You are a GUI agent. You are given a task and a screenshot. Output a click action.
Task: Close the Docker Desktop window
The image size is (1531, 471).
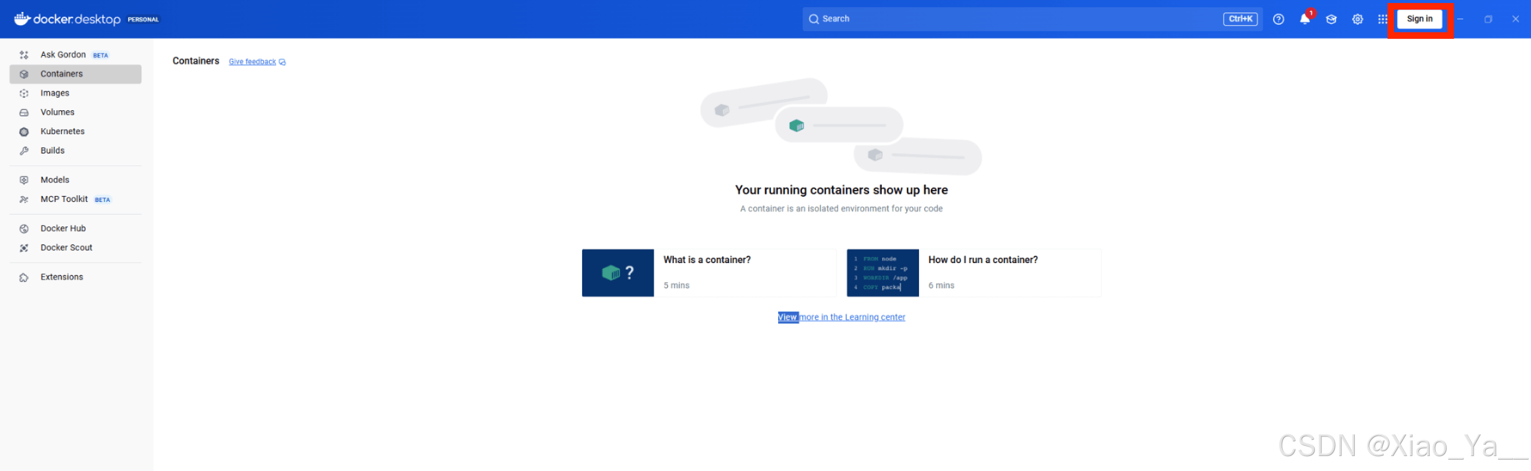pos(1515,19)
